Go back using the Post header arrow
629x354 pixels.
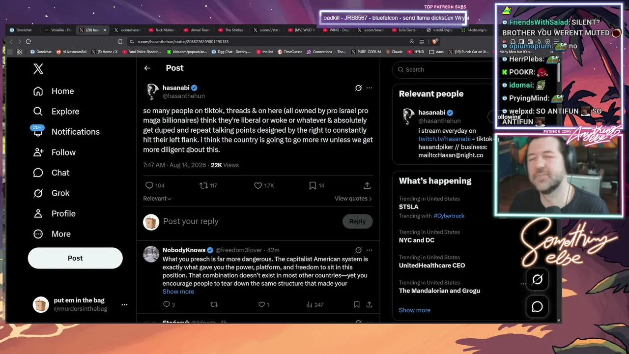tap(147, 68)
